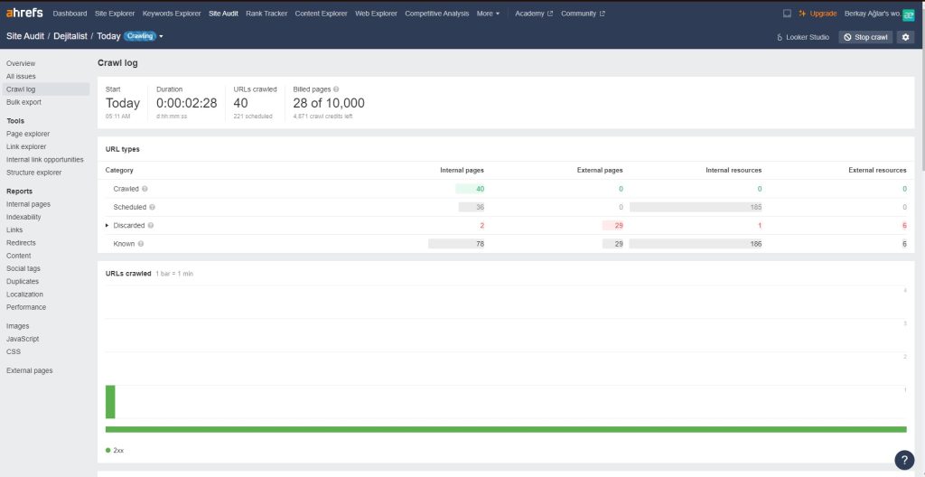
Task: Open the crawl settings gear icon
Action: point(905,37)
